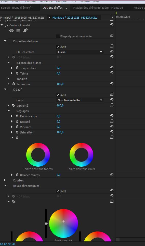Image resolution: width=145 pixels, height=246 pixels.
Task: Open Options d'effet panel menu
Action: 67,8
